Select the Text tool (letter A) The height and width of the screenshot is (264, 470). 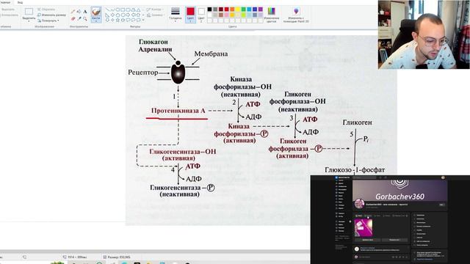85,12
